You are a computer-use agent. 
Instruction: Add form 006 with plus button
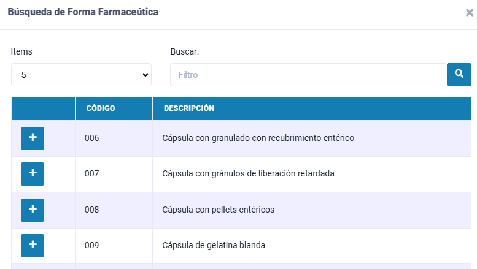click(x=33, y=138)
